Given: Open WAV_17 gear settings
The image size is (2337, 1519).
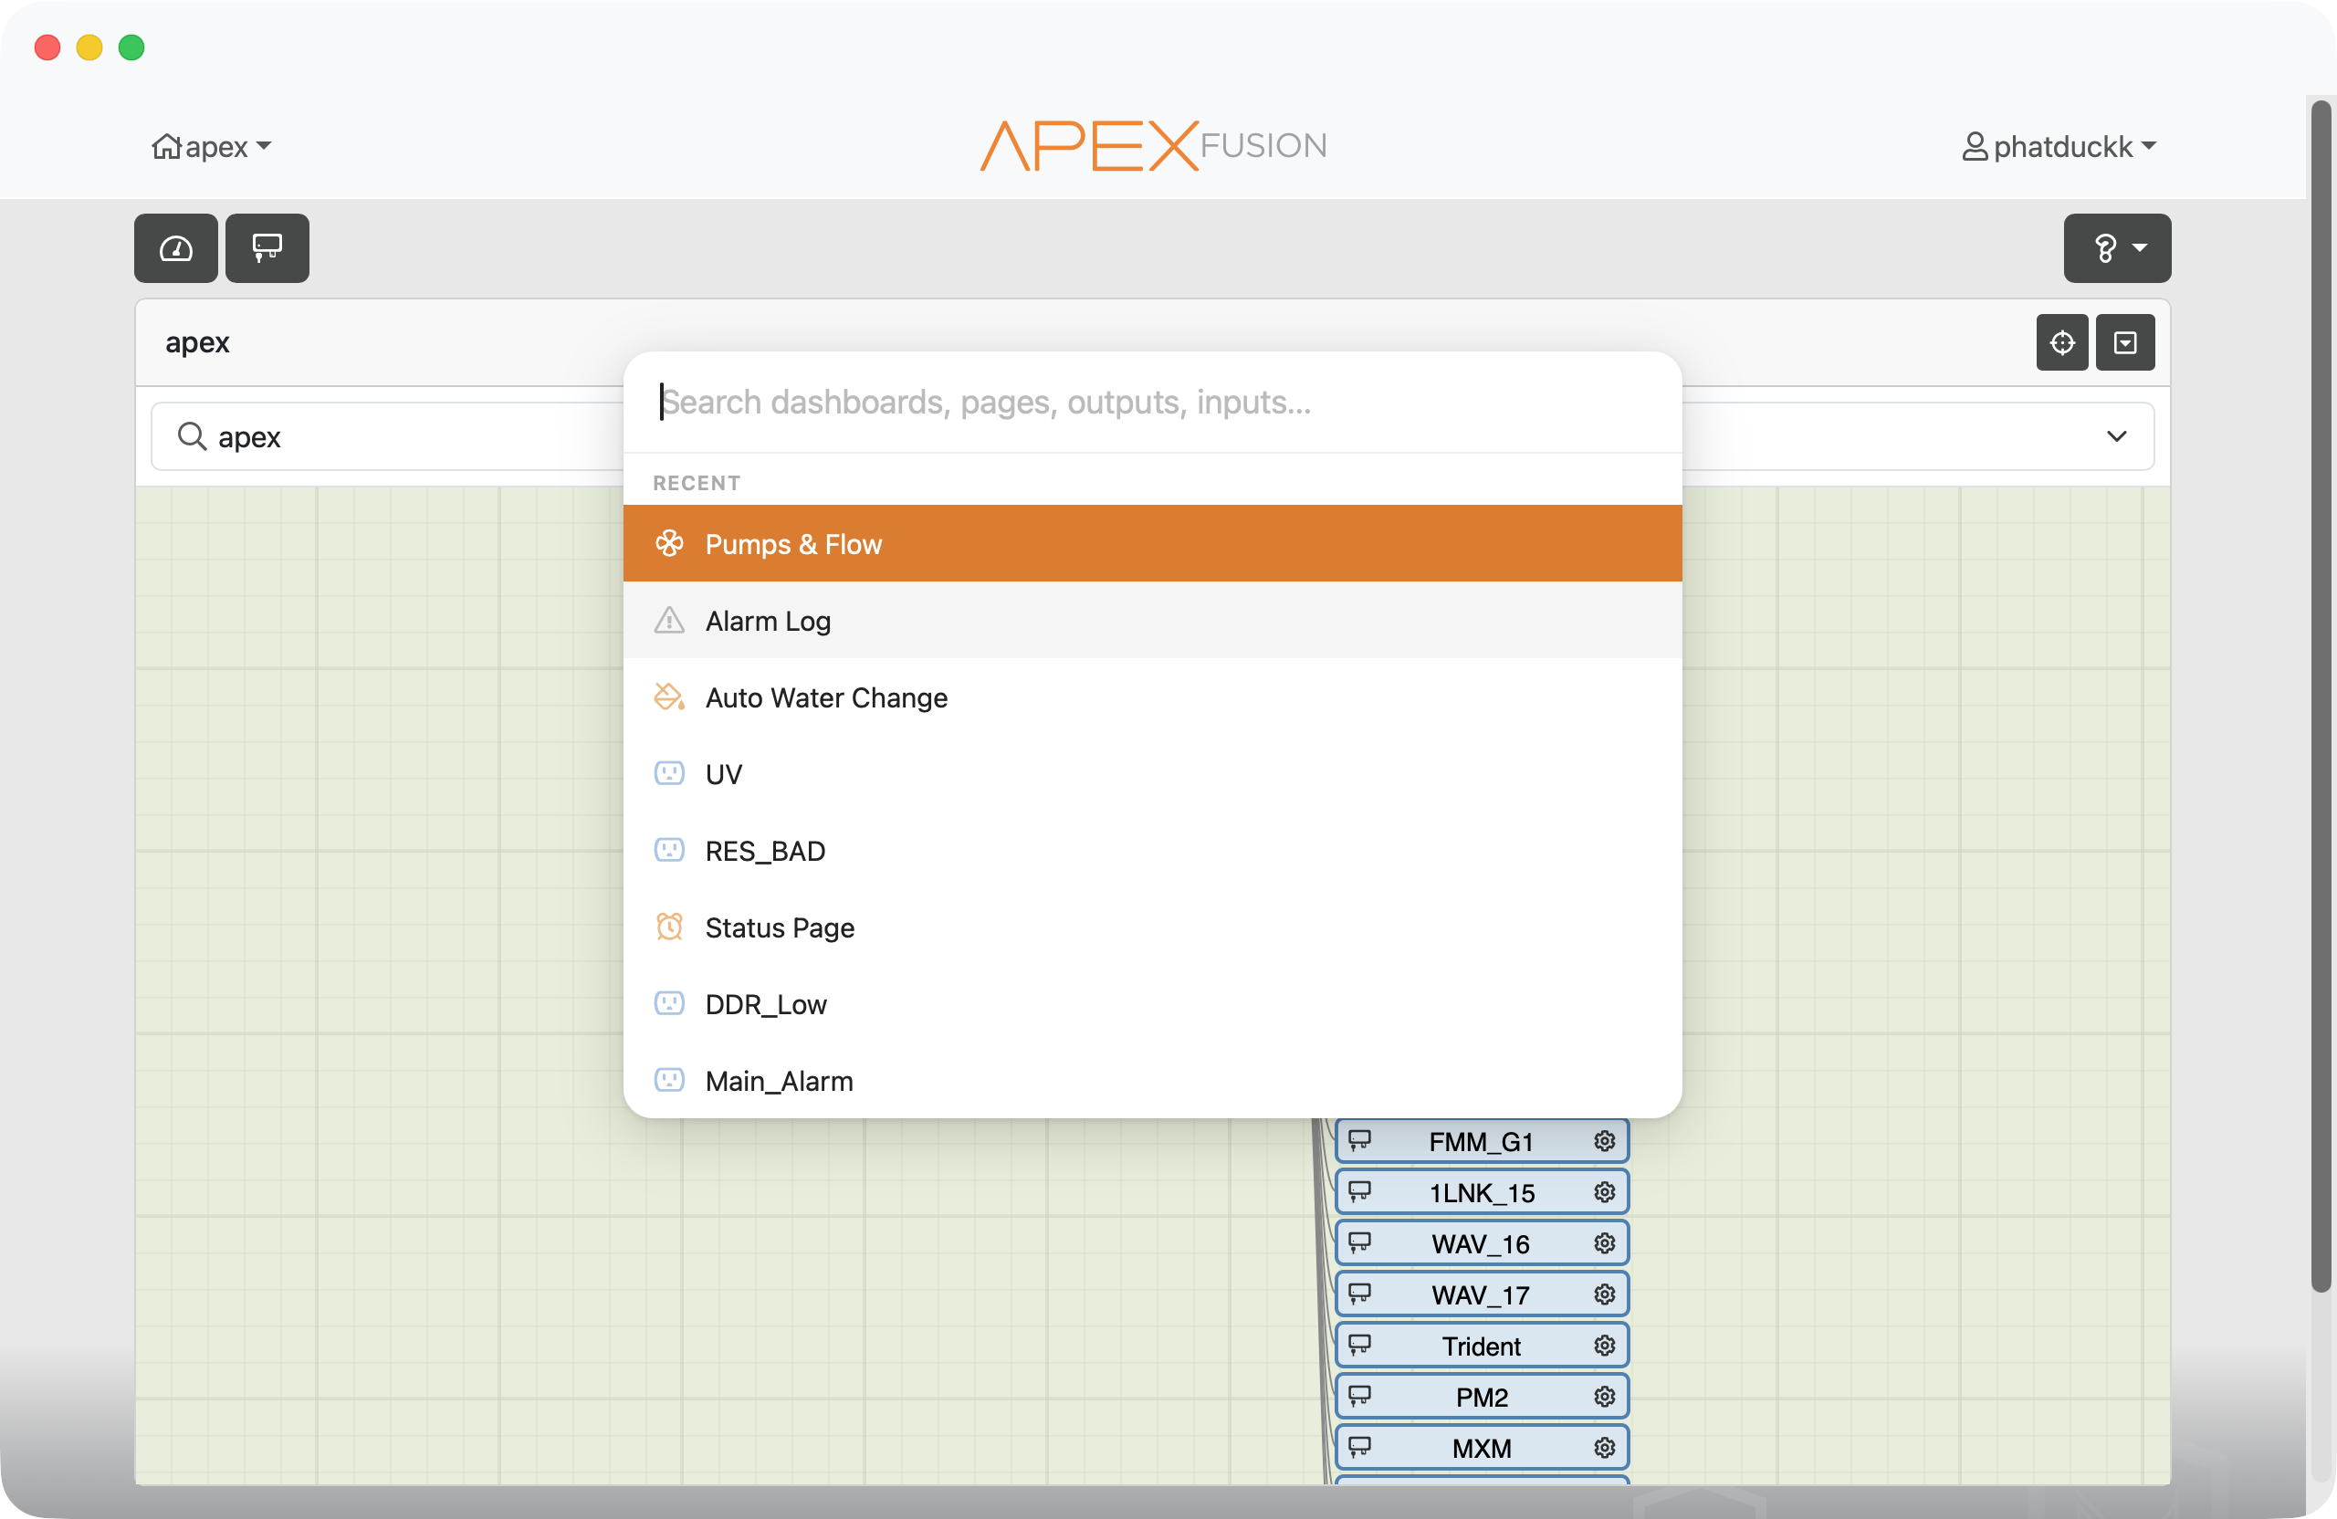Looking at the screenshot, I should [1605, 1294].
